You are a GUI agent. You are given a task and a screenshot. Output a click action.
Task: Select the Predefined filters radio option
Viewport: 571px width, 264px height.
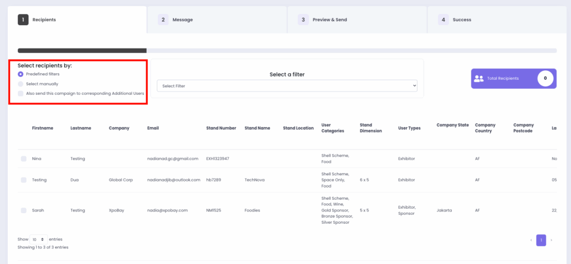coord(21,74)
